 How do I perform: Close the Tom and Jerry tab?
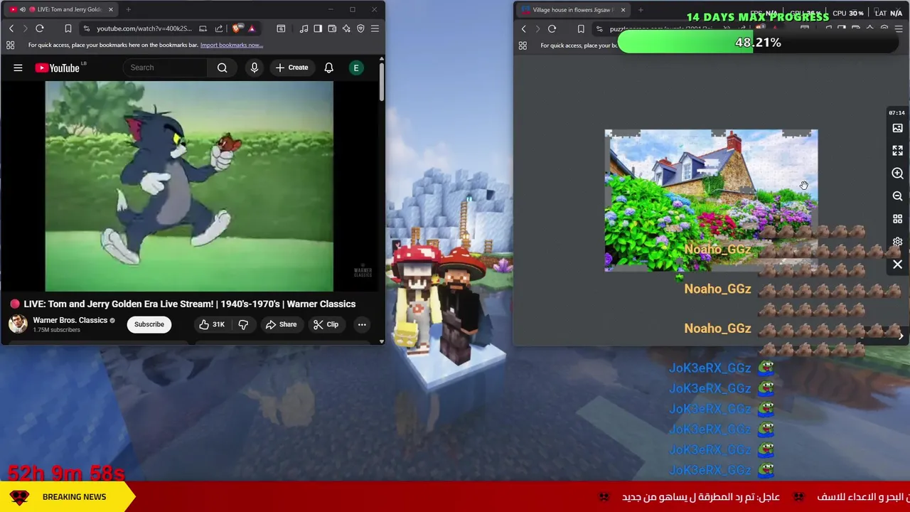111,9
